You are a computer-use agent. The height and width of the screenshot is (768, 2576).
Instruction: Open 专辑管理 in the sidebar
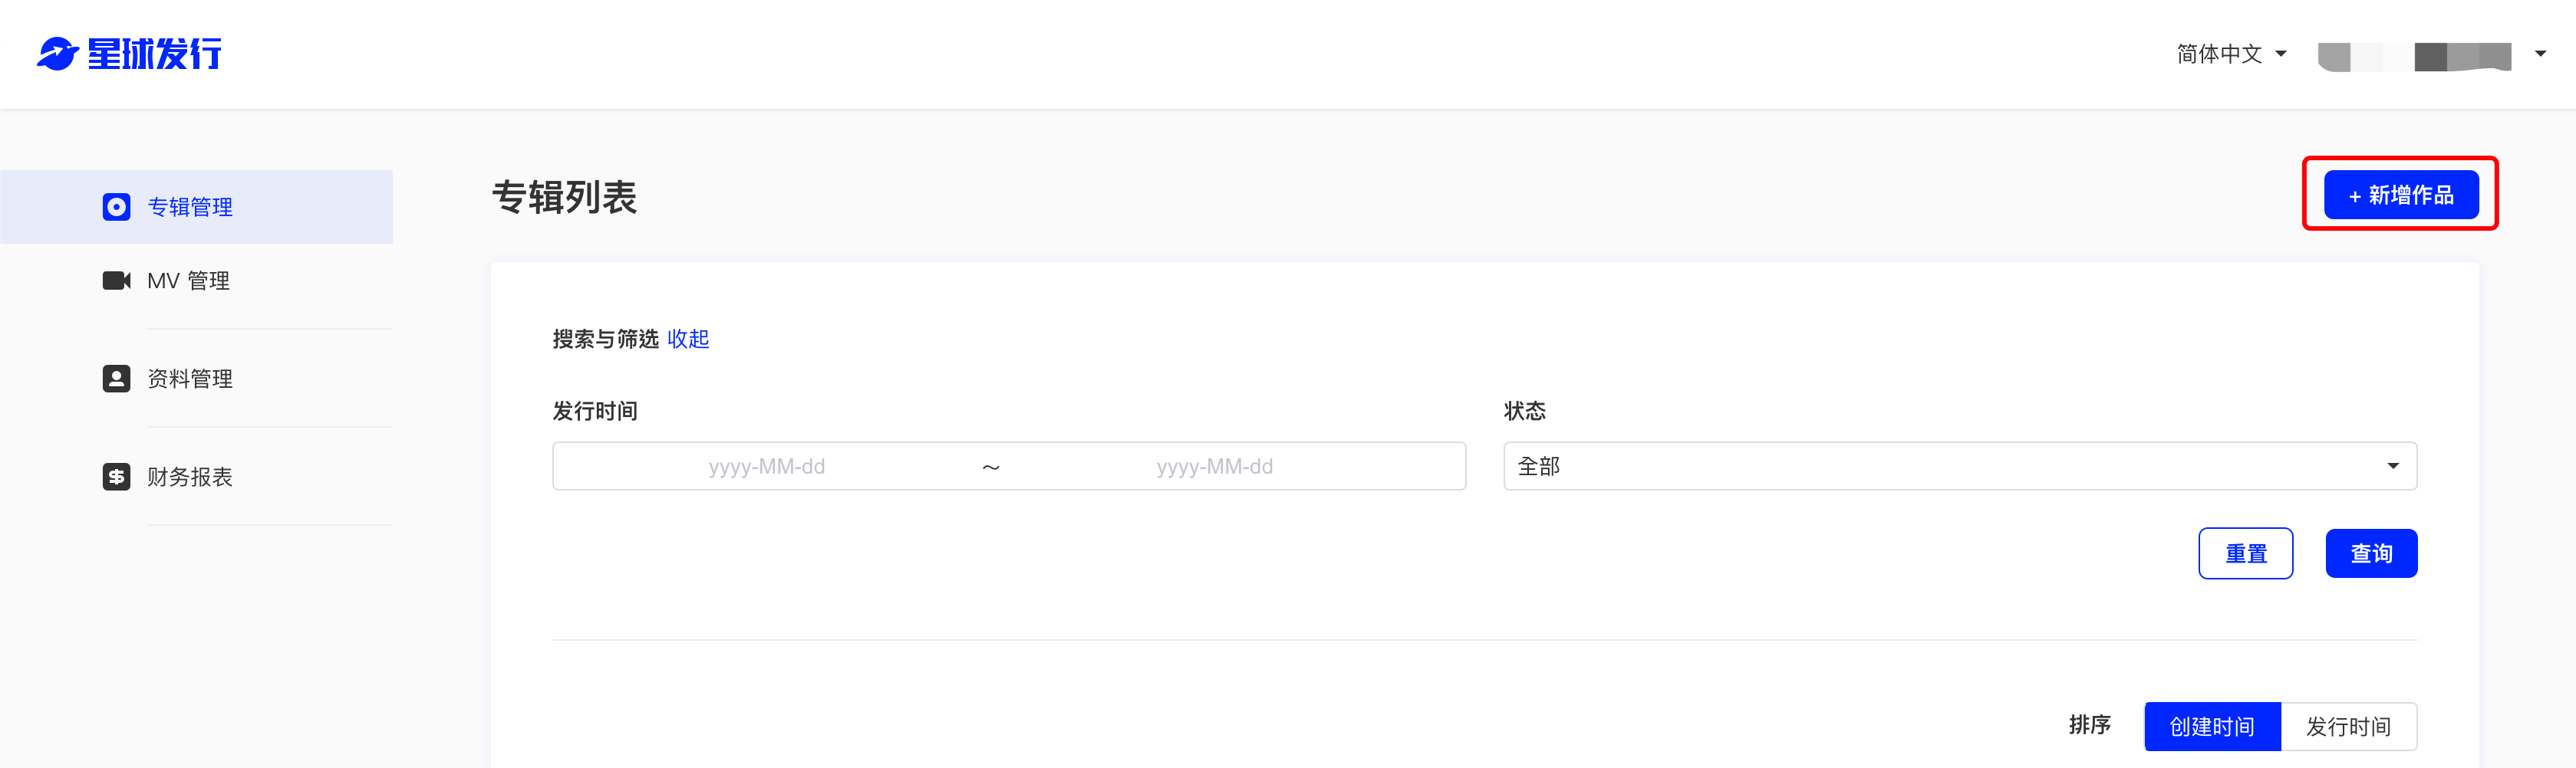pos(196,207)
